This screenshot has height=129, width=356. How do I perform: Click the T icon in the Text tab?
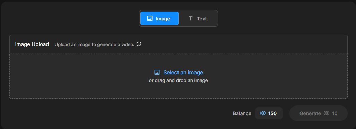pos(191,19)
